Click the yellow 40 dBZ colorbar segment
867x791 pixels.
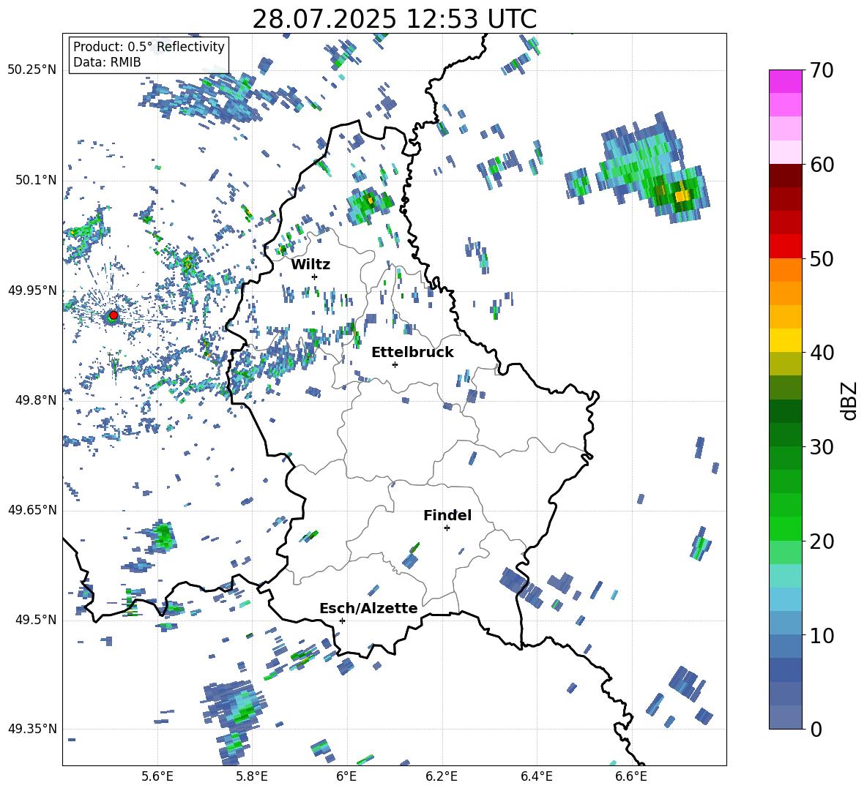(785, 340)
